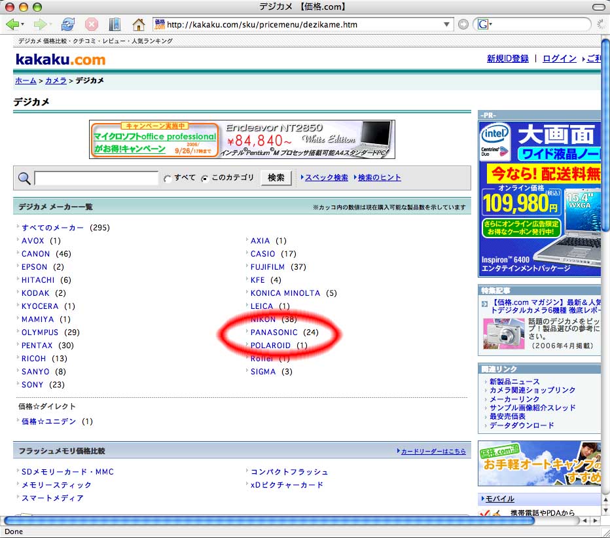Go to カメラ breadcrumb link
The image size is (610, 538).
56,81
